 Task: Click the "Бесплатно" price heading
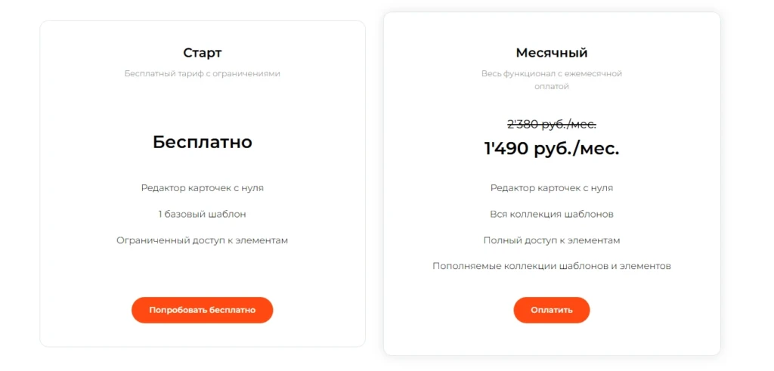tap(203, 142)
